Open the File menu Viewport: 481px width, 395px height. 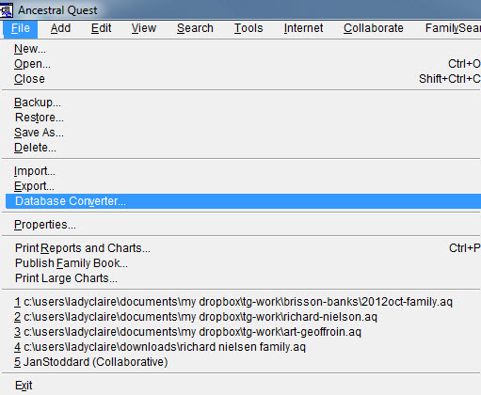click(21, 28)
